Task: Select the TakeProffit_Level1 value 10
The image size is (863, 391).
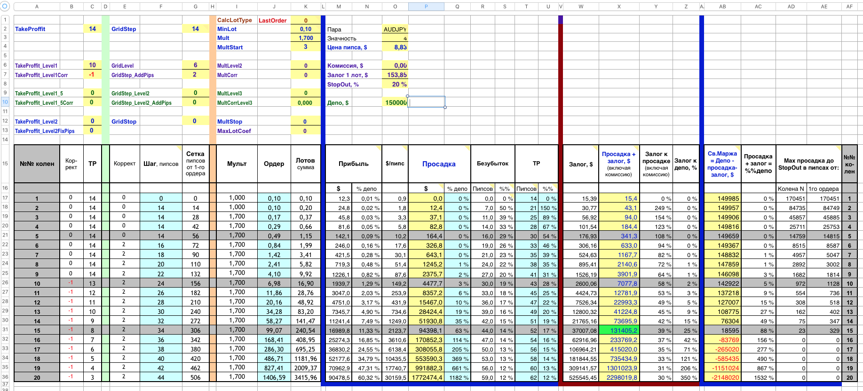Action: pyautogui.click(x=92, y=65)
